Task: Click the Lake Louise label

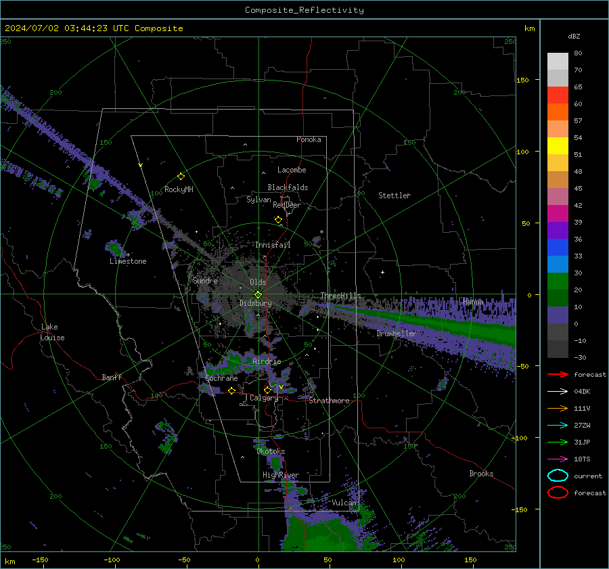Action: coord(52,332)
